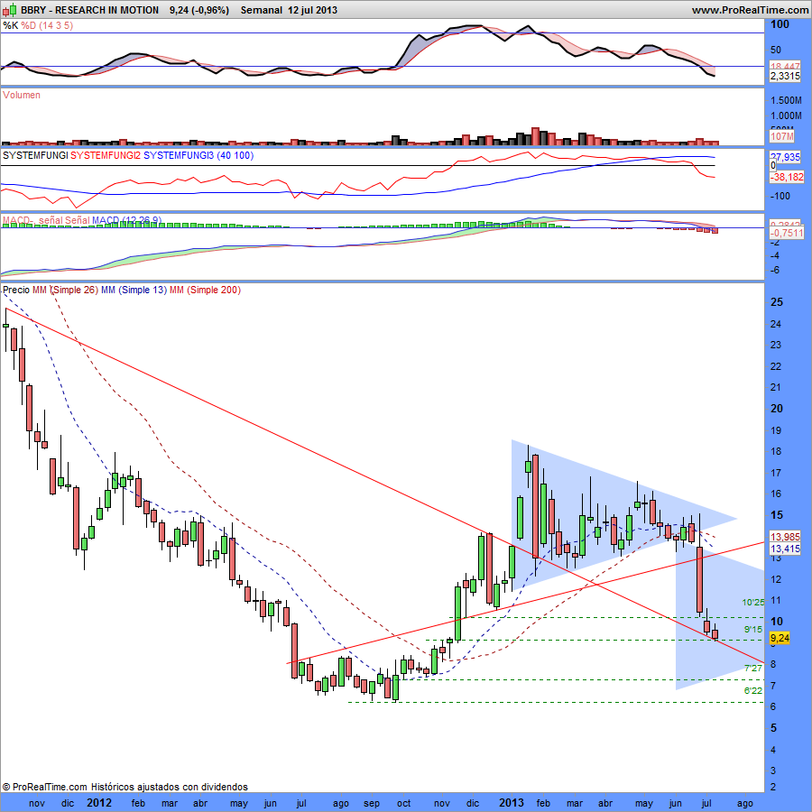
Task: Click the stochastic value 2,3315
Action: [x=785, y=76]
